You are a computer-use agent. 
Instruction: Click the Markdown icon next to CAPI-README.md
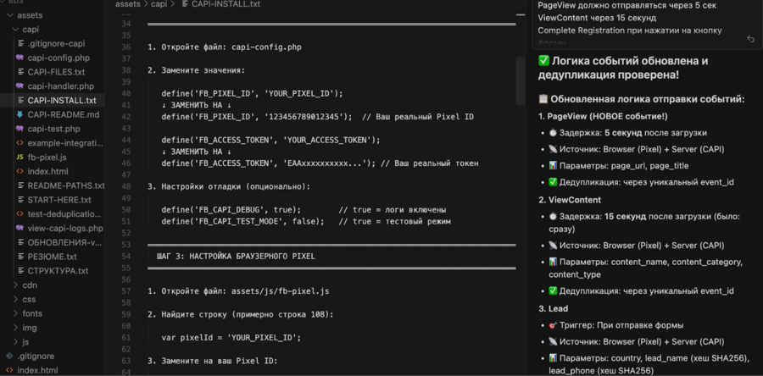click(x=19, y=114)
